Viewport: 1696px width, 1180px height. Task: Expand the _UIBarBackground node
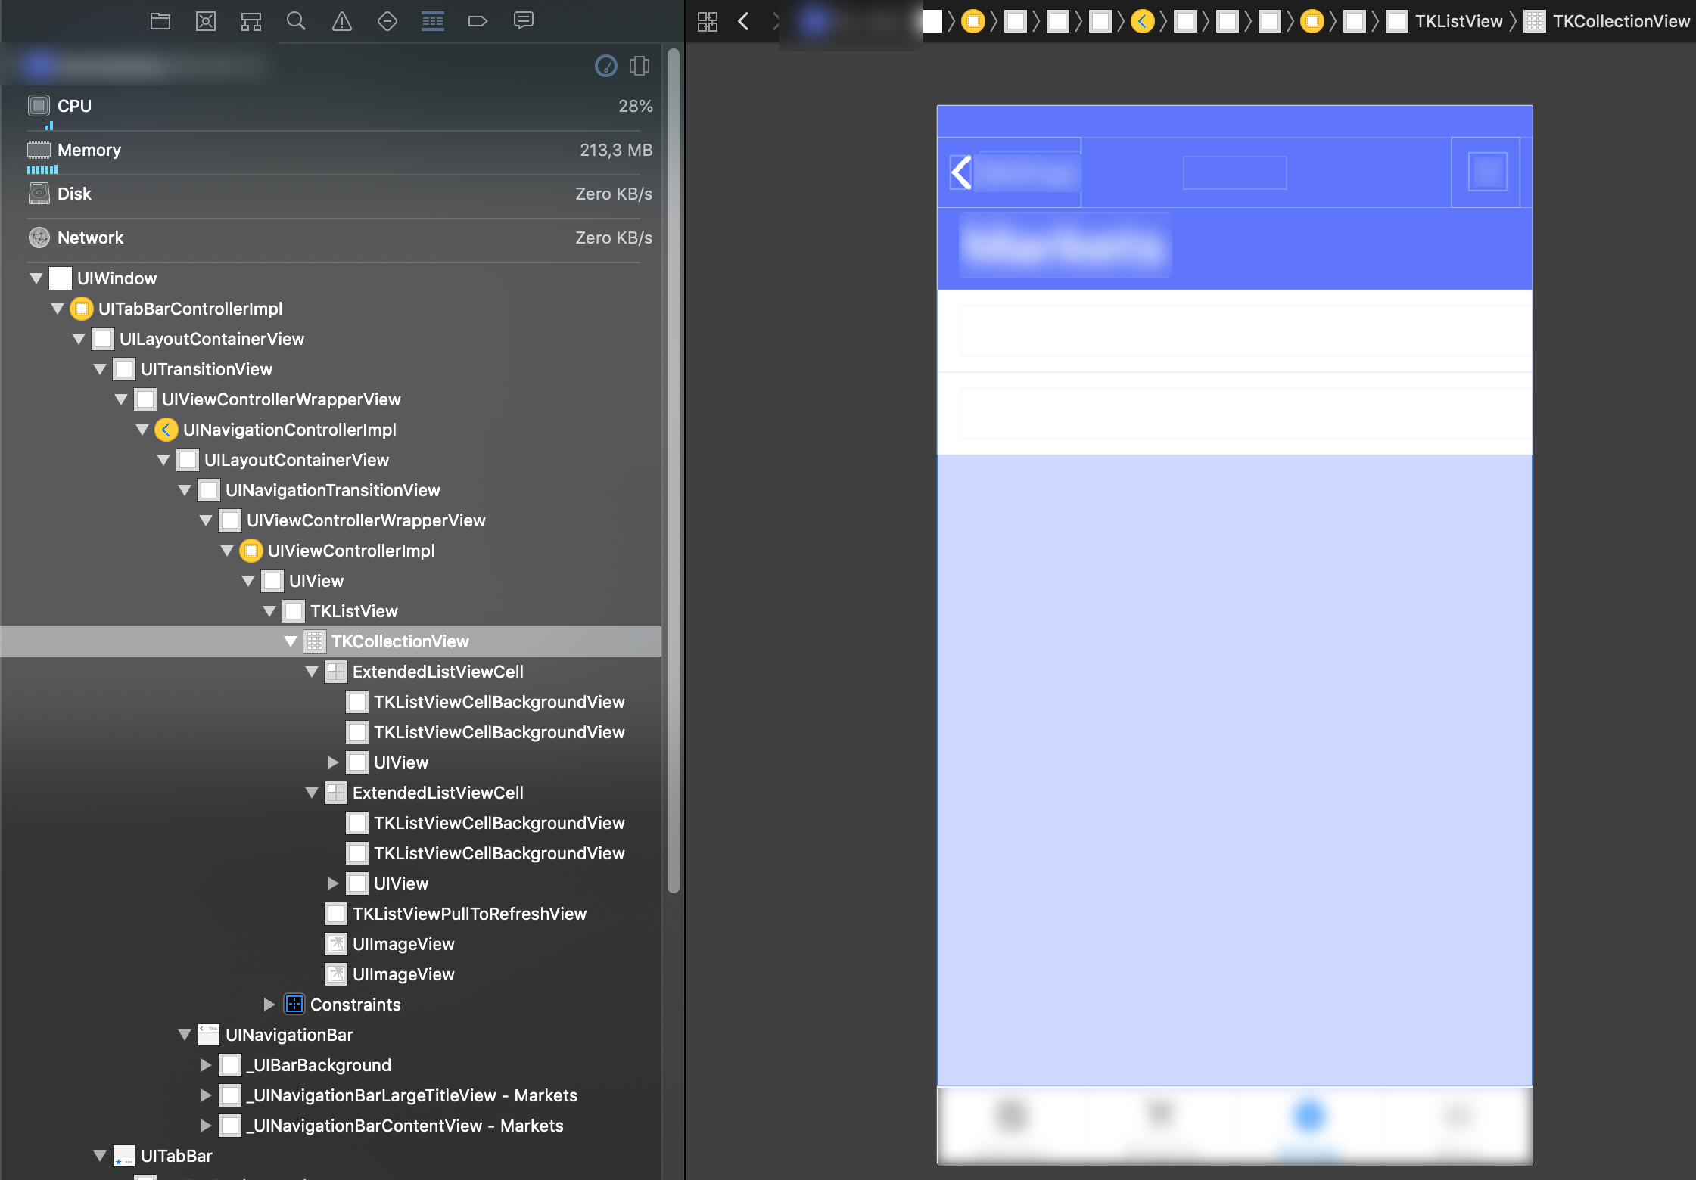point(205,1065)
